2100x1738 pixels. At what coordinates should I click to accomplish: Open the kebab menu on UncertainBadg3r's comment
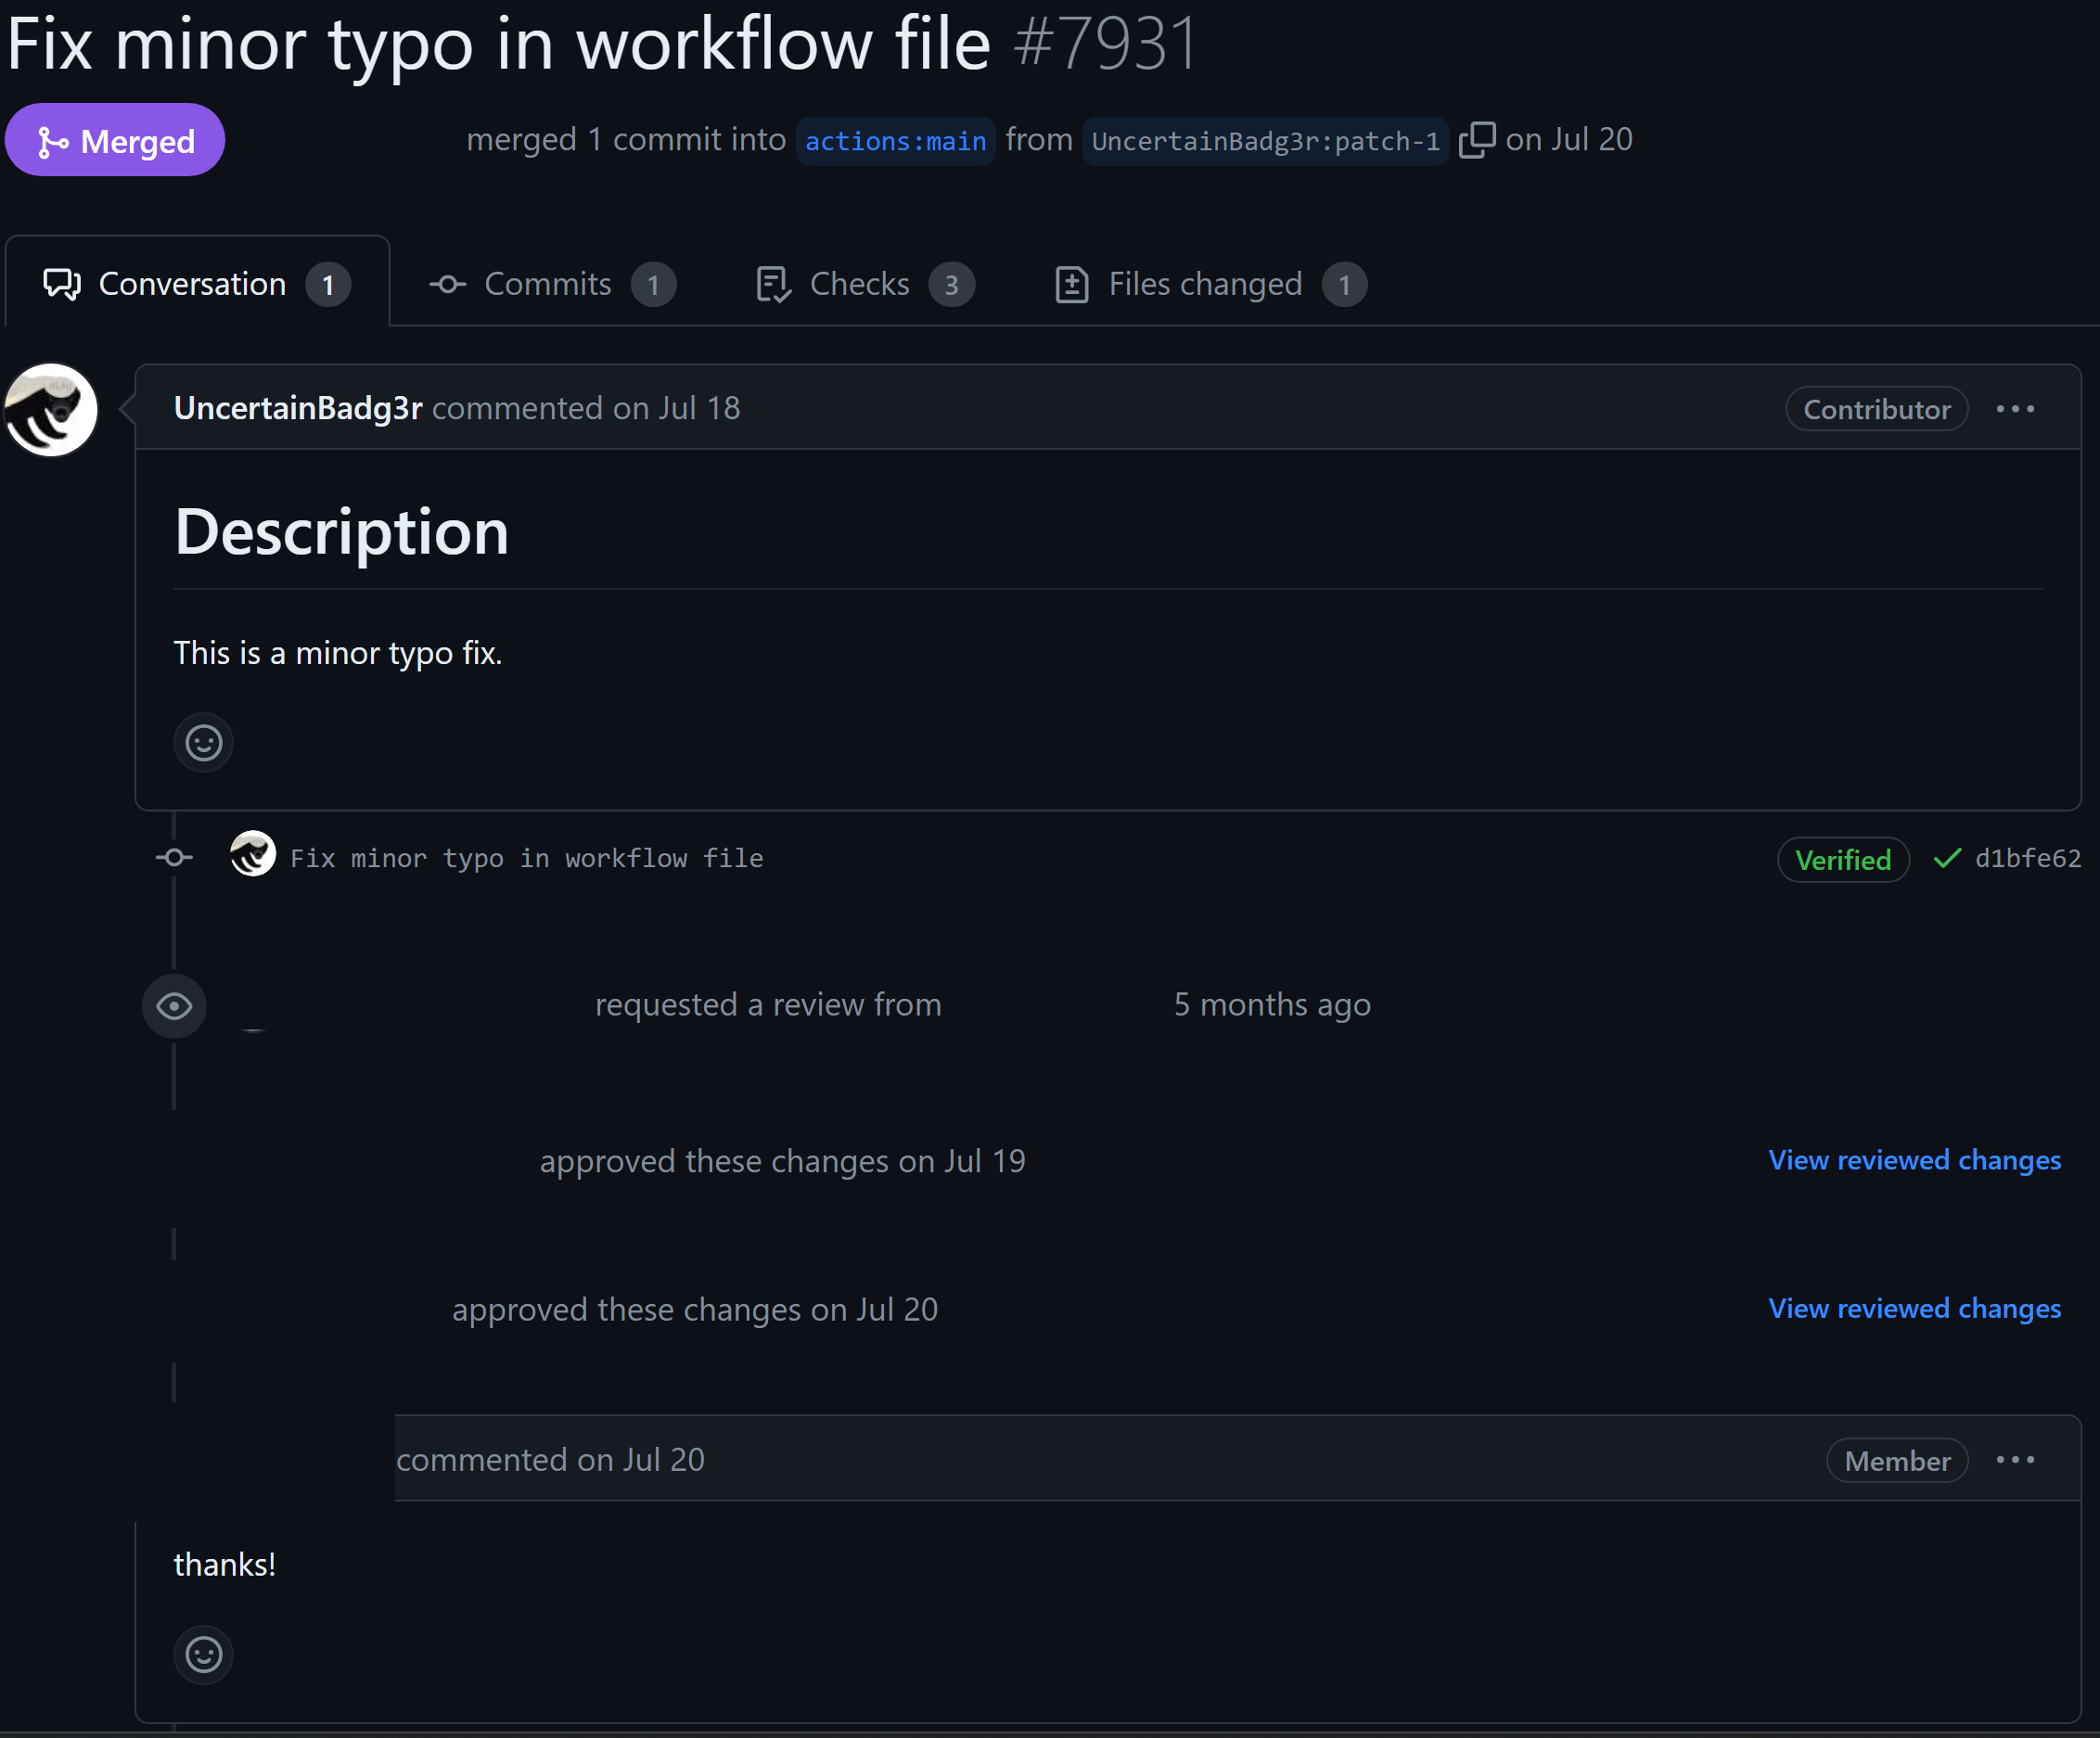tap(2015, 408)
